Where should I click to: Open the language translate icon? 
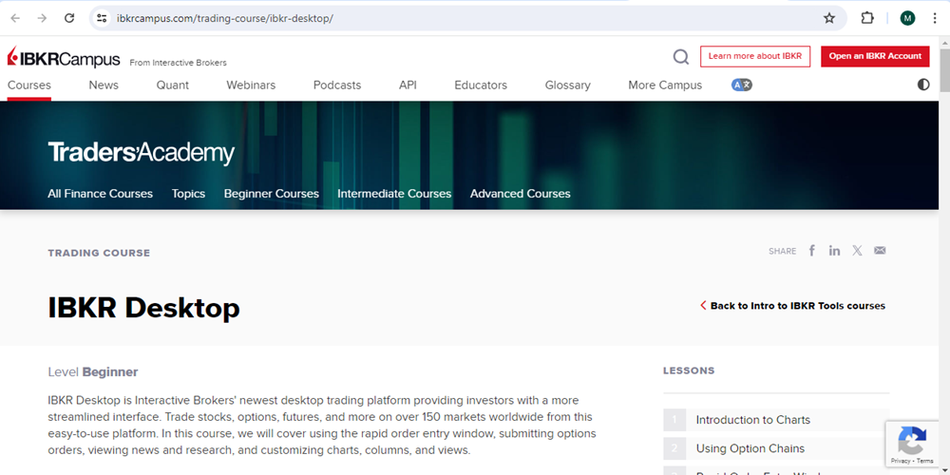point(742,85)
